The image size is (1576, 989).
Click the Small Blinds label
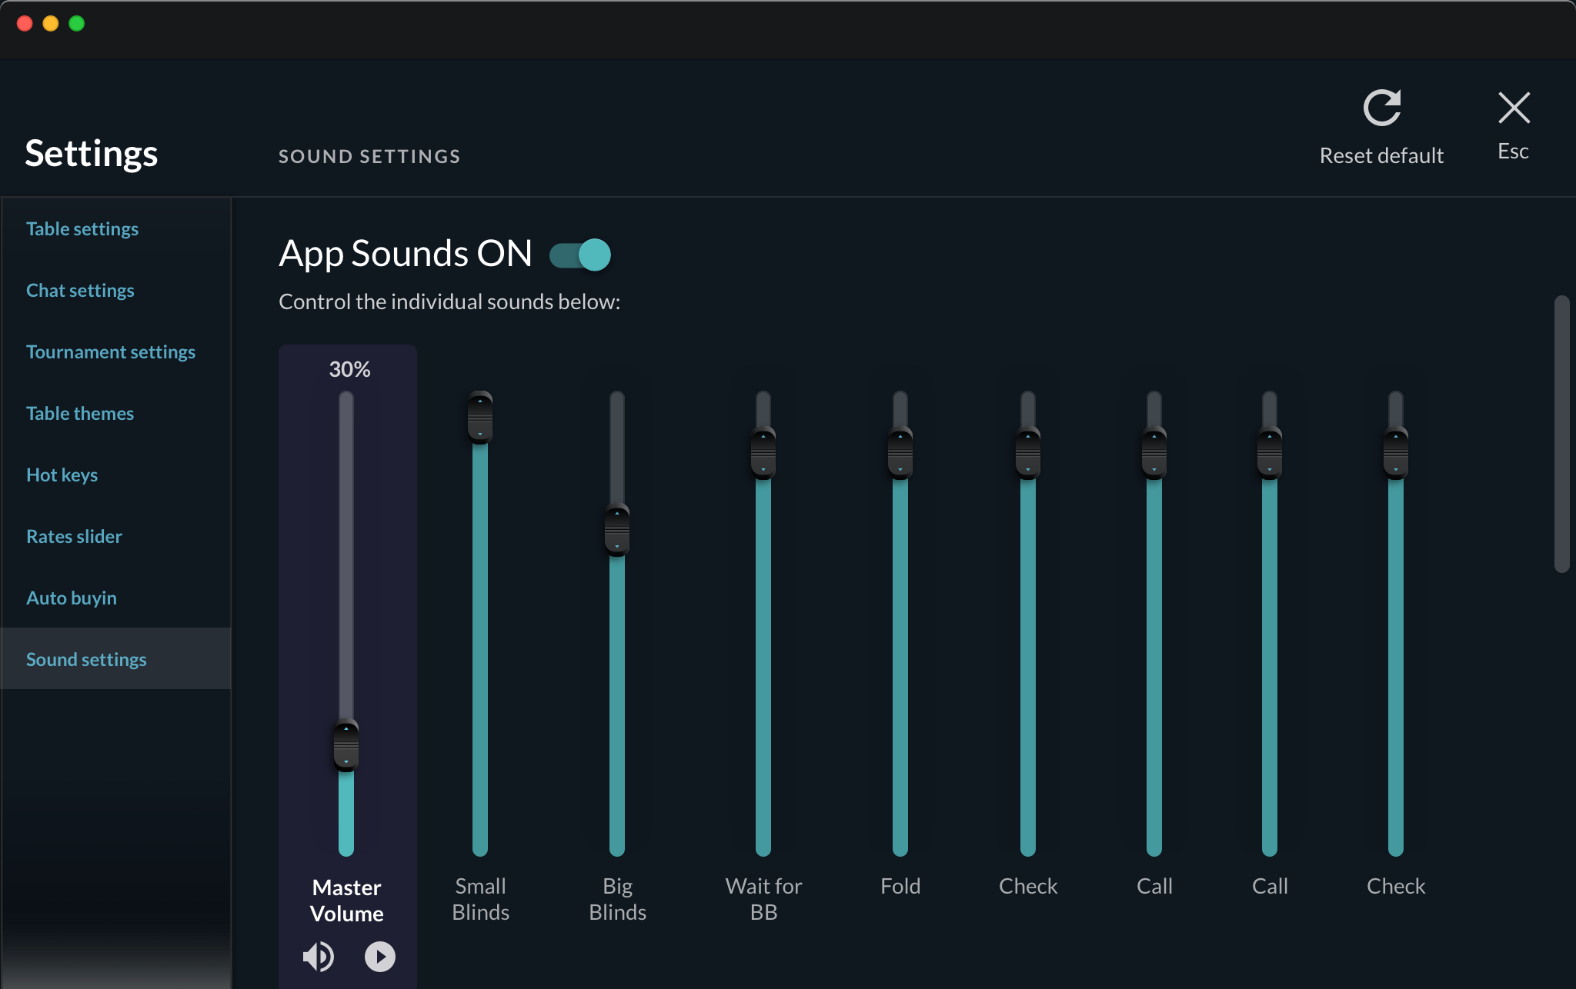480,899
